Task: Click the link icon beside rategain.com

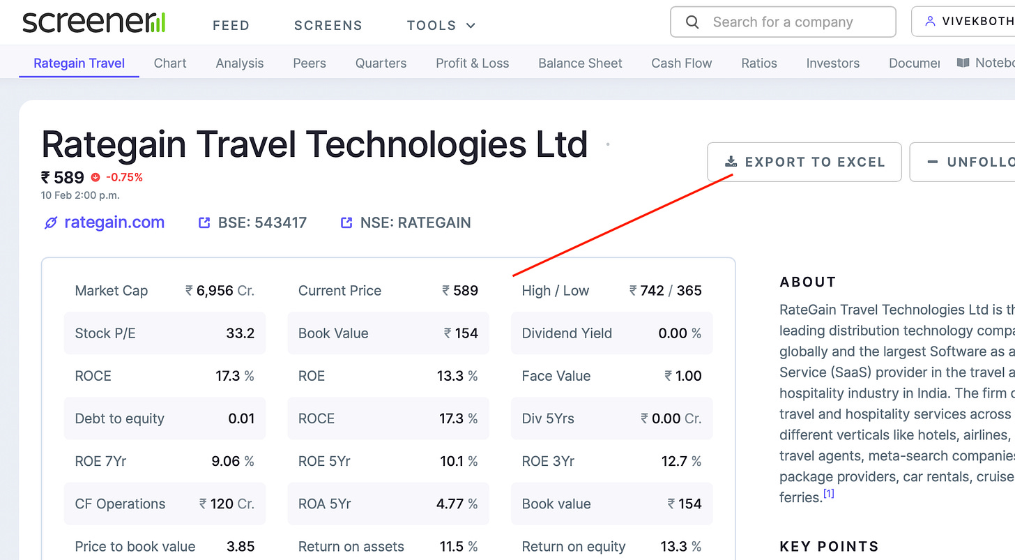Action: (x=50, y=223)
